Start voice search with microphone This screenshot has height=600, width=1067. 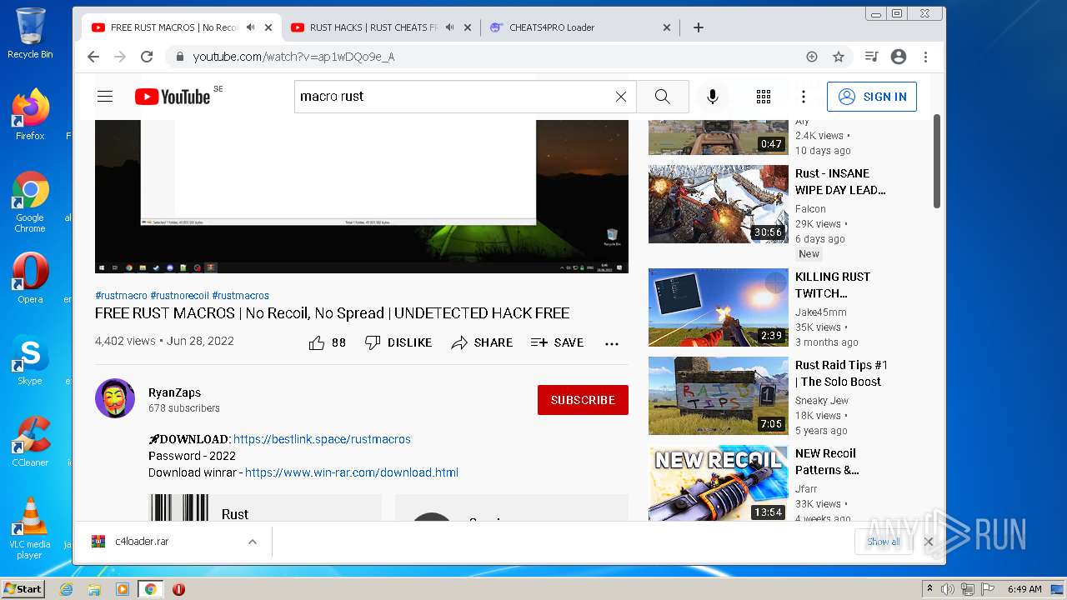click(713, 97)
